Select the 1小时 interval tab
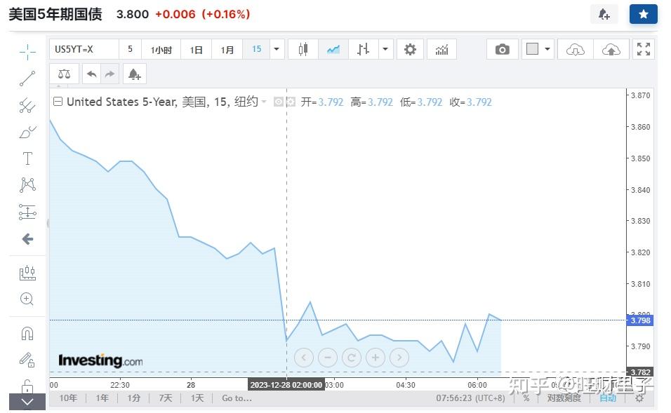 click(161, 50)
